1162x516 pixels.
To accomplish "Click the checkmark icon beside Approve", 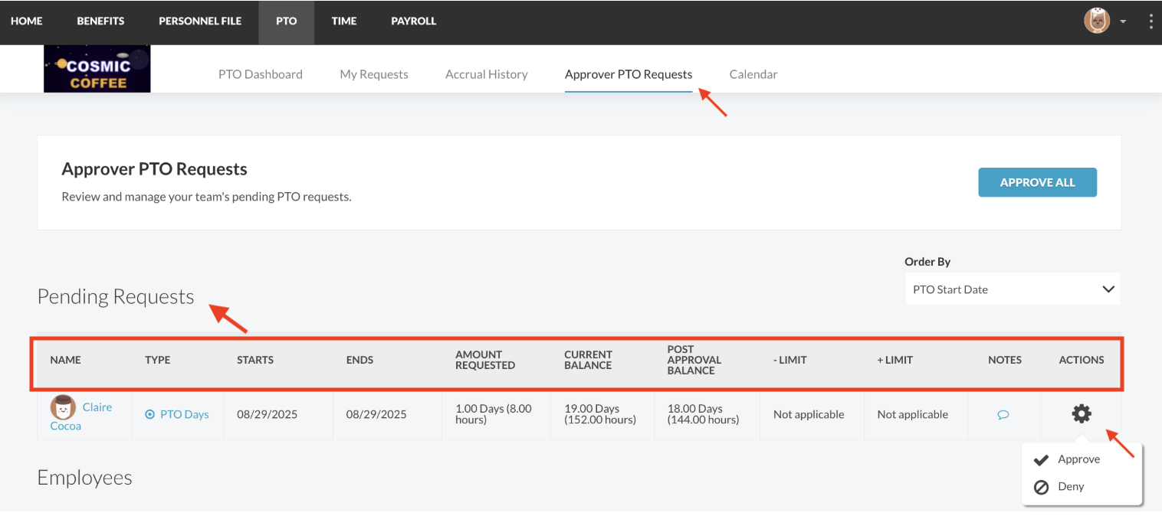I will 1041,459.
